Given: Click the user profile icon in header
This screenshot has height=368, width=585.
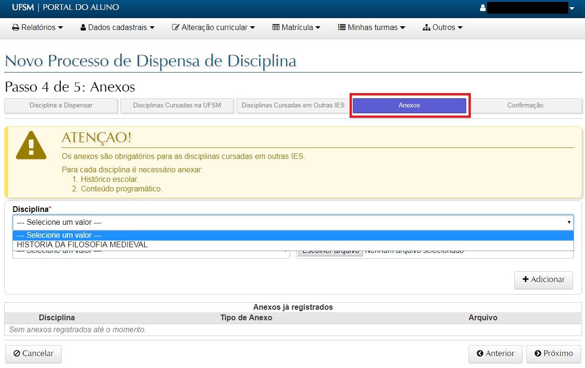Looking at the screenshot, I should coord(483,8).
